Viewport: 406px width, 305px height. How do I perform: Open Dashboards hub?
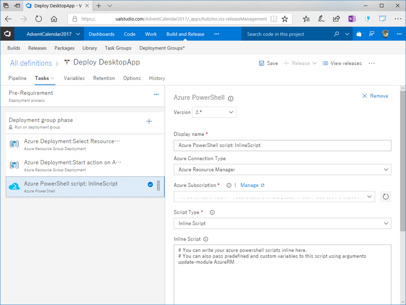101,34
